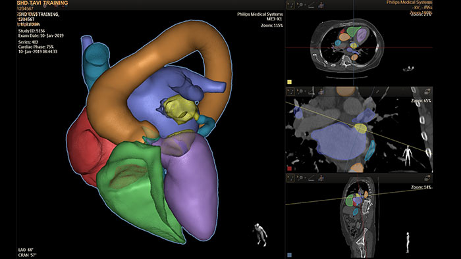This screenshot has height=259, width=461.
Task: Click the patient orientation icon in sagittal view toolbar
Action: tap(321, 177)
